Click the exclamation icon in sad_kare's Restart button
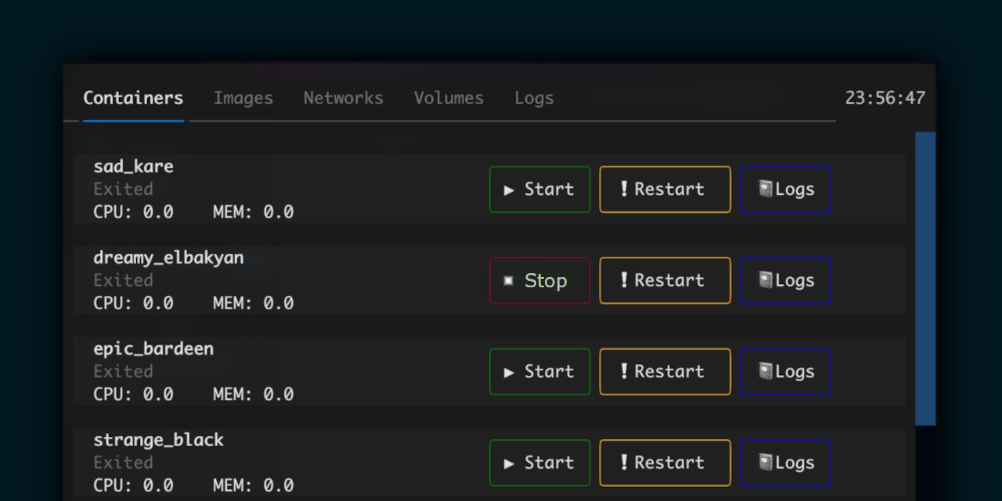This screenshot has width=1002, height=501. click(624, 189)
